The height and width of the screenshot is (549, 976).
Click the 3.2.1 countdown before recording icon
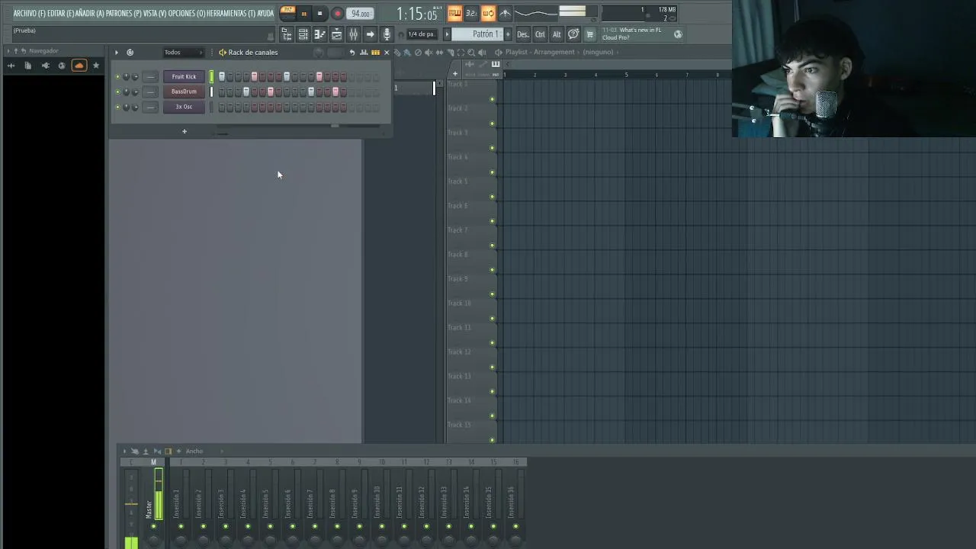(x=471, y=13)
